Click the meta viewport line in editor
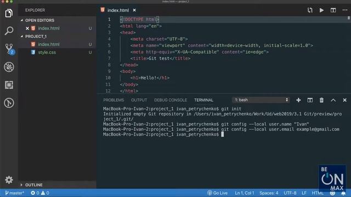Screen dimensions: 351x197 tap(222, 45)
